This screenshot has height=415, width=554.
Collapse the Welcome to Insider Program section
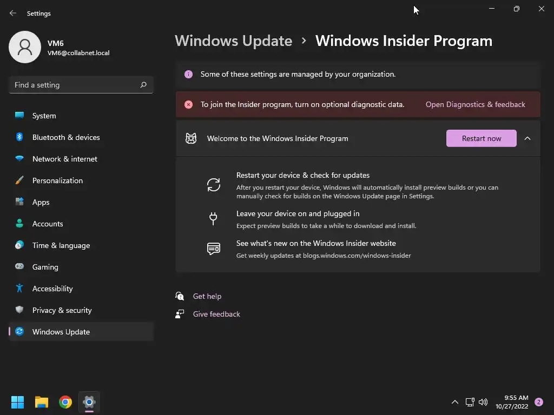527,138
